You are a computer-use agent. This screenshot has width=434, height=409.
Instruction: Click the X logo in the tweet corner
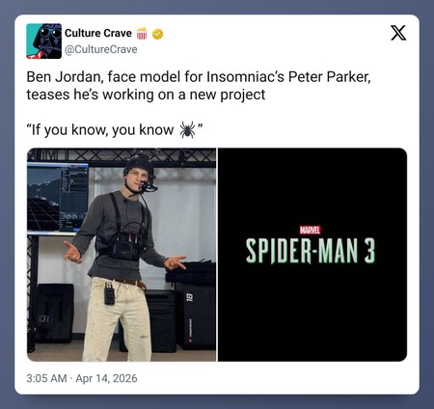click(398, 33)
